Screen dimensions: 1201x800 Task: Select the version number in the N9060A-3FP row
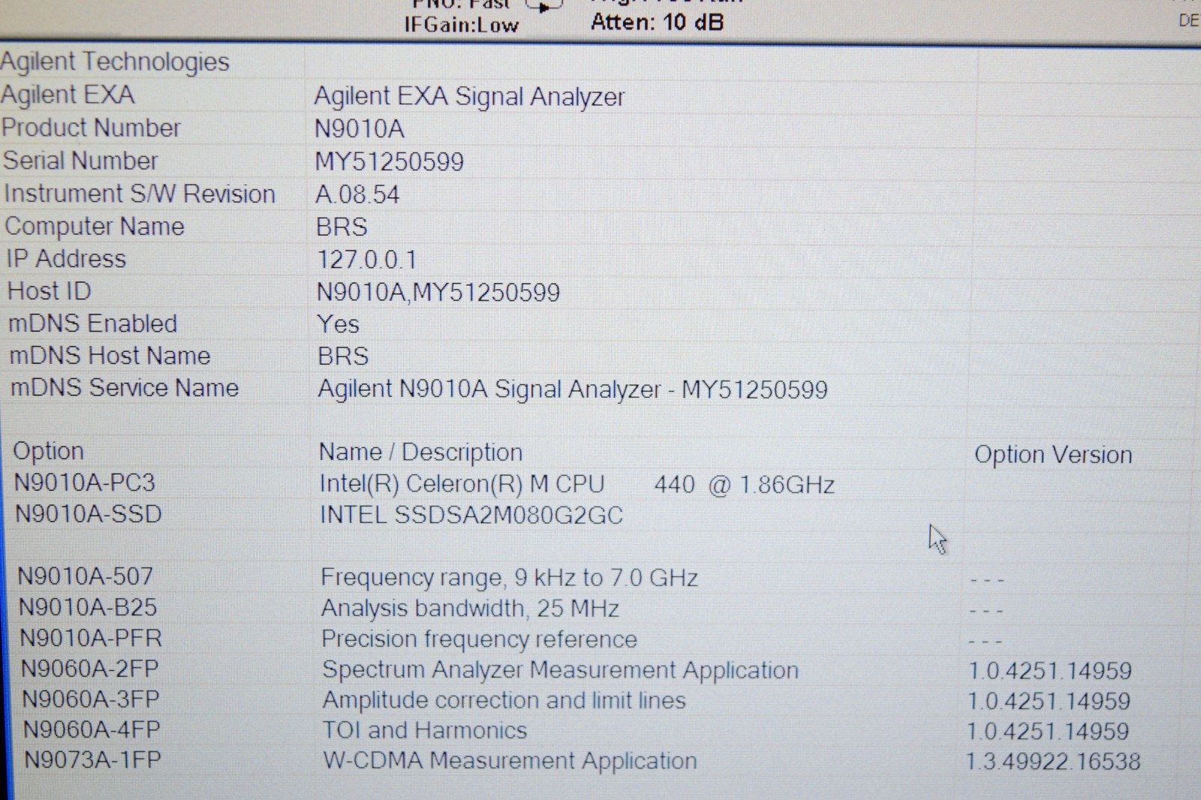[1049, 702]
